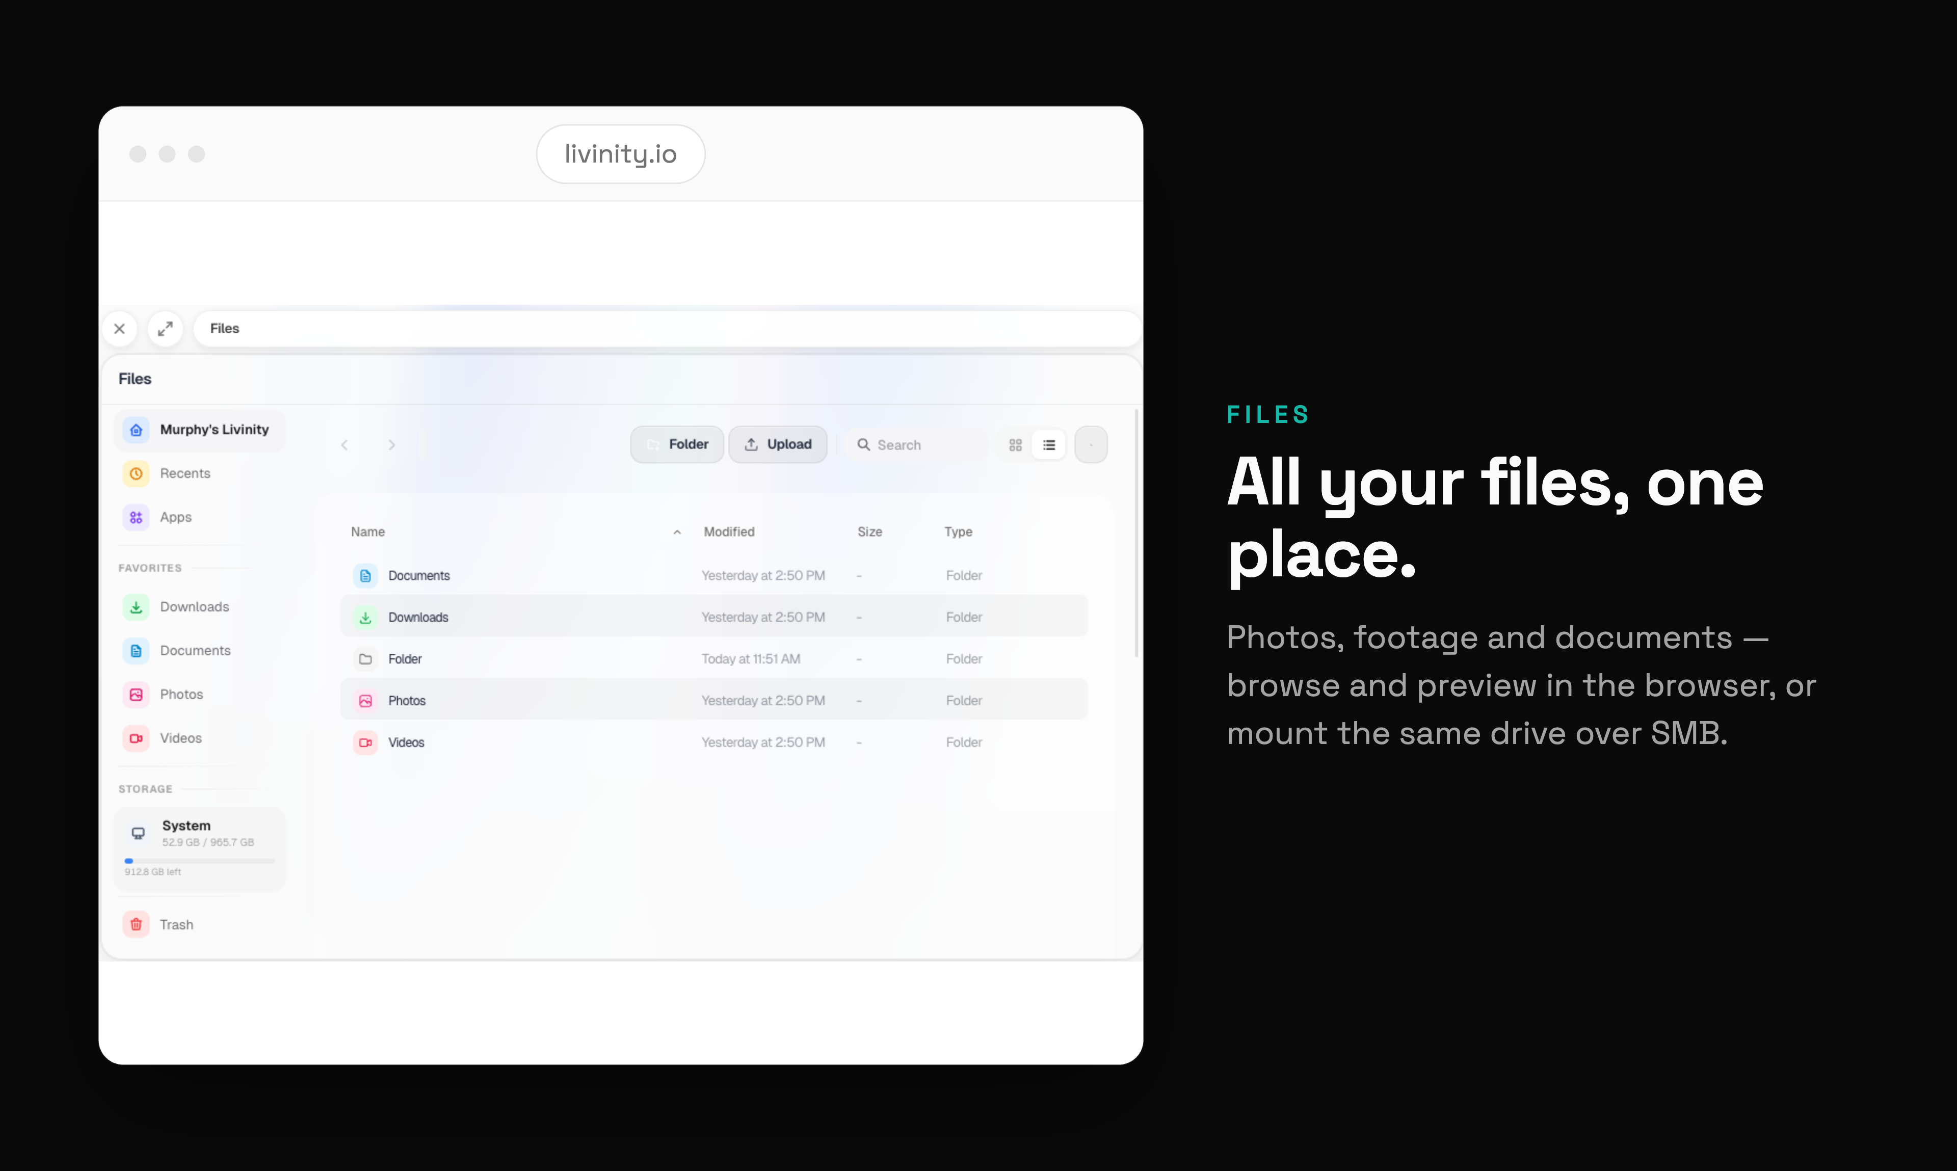Click the Upload arrow icon
Viewport: 1957px width, 1171px height.
point(751,444)
